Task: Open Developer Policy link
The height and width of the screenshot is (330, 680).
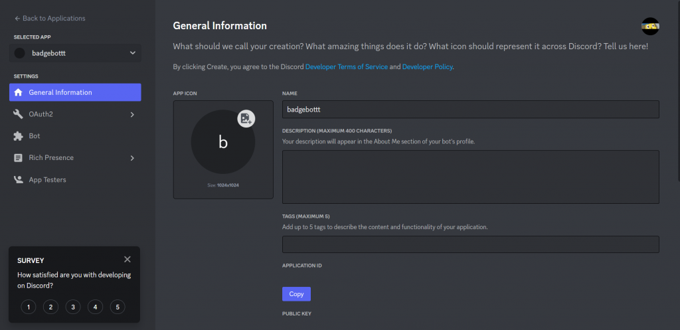Action: (428, 67)
